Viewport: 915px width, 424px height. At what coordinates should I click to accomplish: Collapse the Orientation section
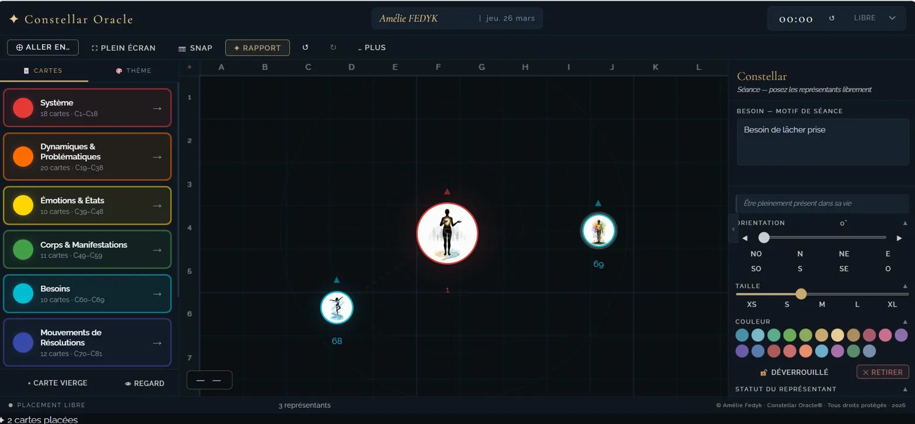tap(905, 223)
